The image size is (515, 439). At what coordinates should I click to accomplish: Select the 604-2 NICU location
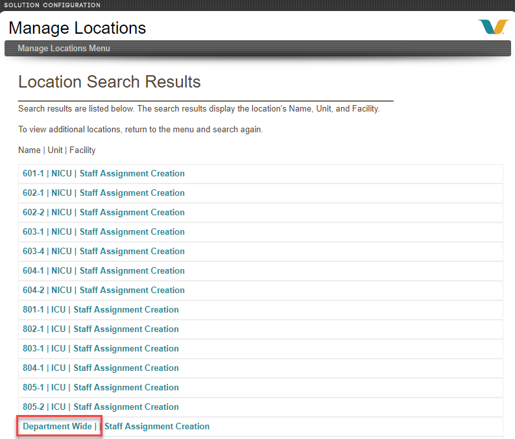point(104,290)
